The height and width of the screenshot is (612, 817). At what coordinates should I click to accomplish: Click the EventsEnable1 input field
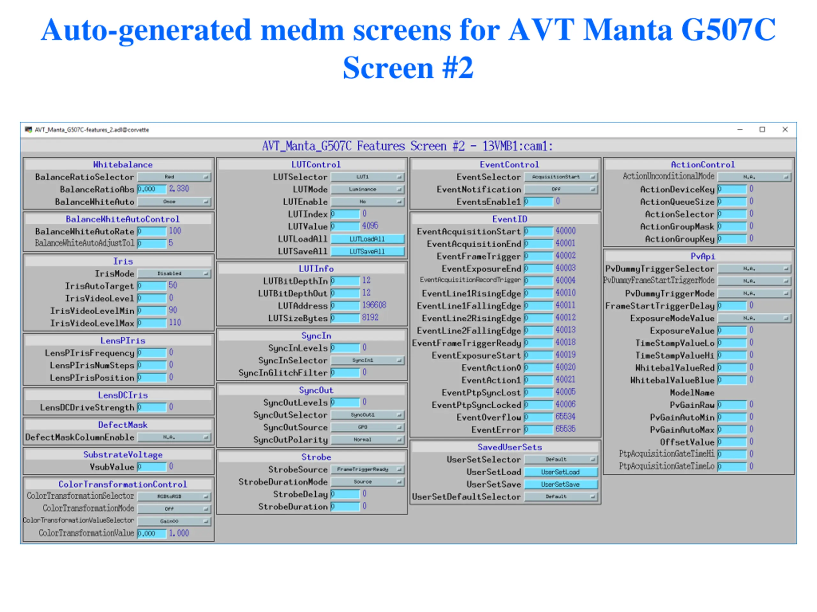(x=539, y=202)
